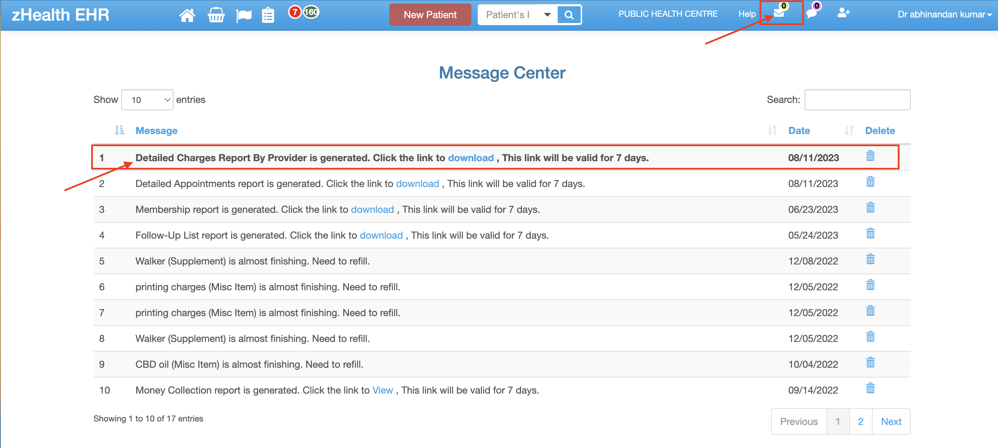
Task: Click the Patient's search text field
Action: pos(508,15)
